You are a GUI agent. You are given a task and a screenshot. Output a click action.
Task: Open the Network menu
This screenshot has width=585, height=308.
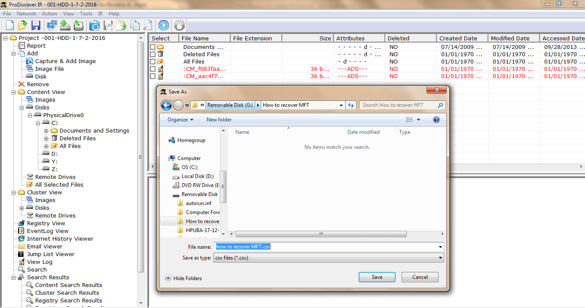(x=26, y=14)
